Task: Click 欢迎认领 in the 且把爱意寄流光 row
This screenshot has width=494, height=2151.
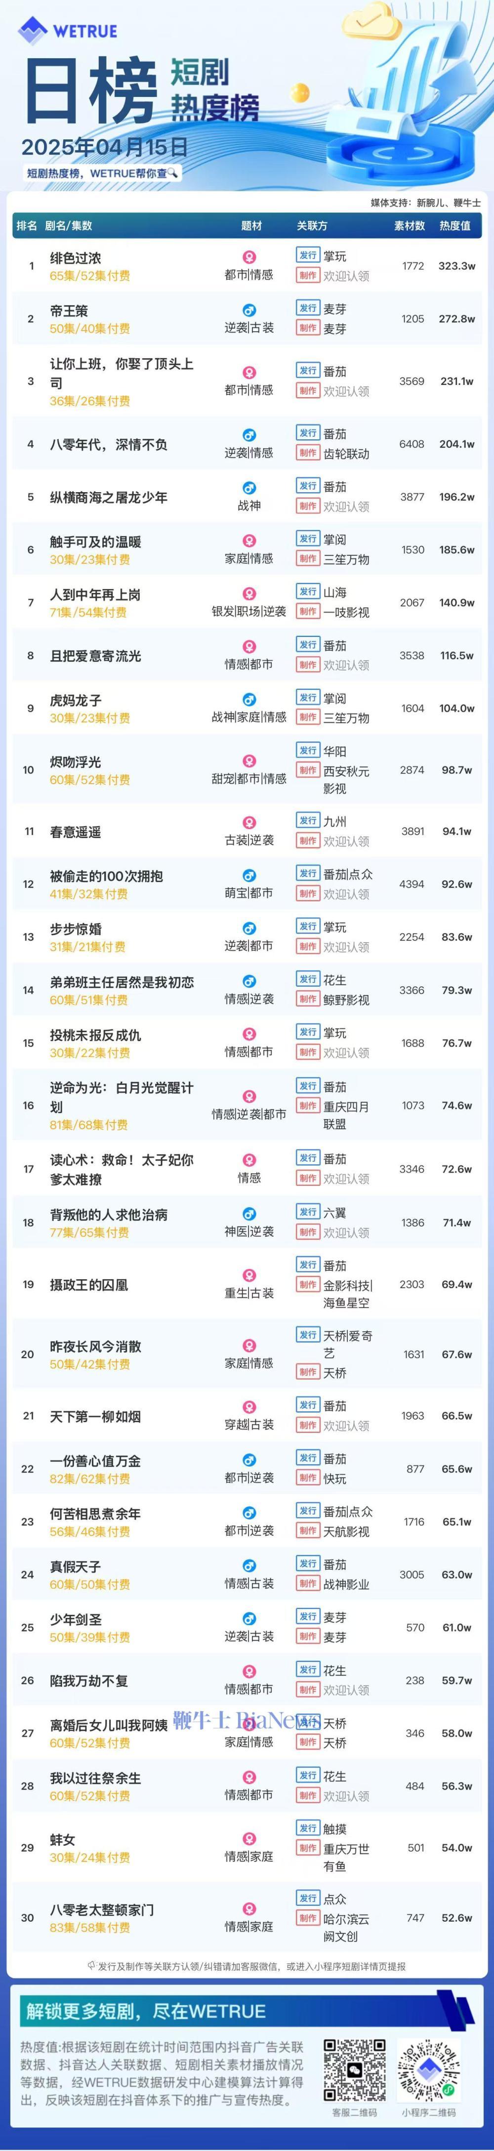Action: coord(346,666)
